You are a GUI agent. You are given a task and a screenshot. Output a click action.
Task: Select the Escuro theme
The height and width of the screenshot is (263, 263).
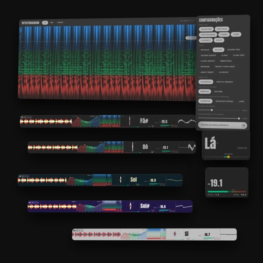(x=218, y=50)
